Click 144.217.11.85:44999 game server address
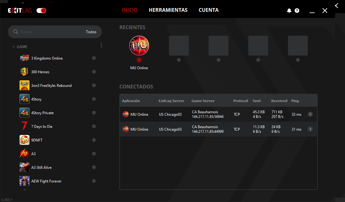The width and height of the screenshot is (345, 202). [208, 132]
